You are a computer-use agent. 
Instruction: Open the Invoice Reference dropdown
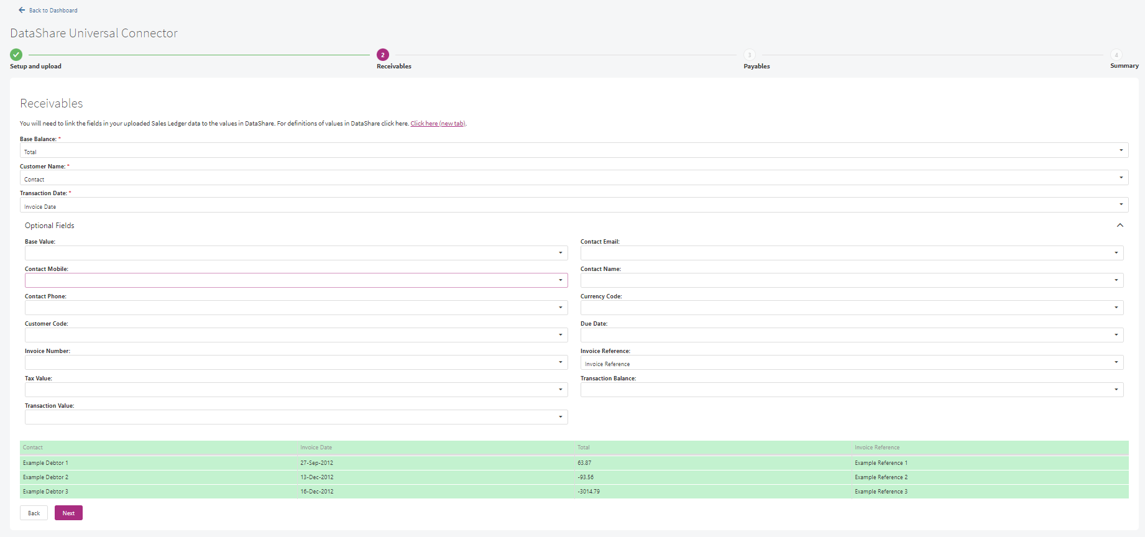(x=852, y=362)
